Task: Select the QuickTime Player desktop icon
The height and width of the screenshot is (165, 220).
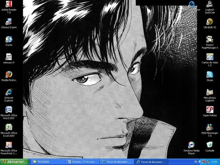Action: (191, 6)
